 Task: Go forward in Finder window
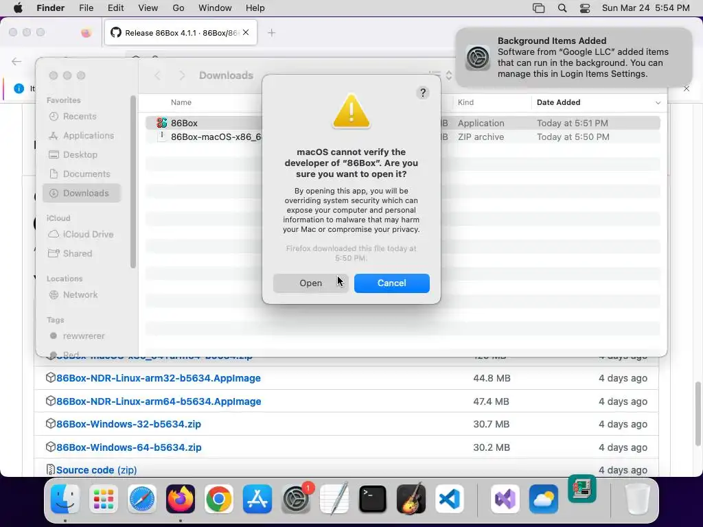tap(182, 75)
